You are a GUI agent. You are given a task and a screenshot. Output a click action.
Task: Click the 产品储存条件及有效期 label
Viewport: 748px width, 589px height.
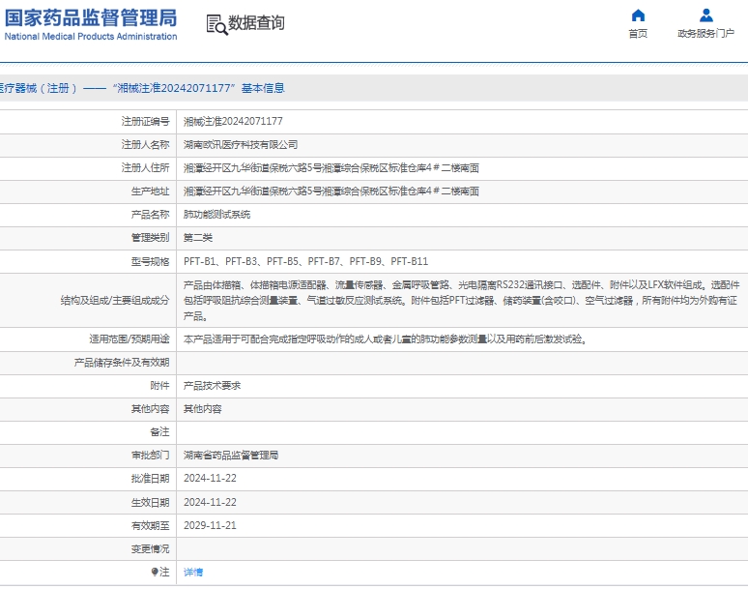122,363
